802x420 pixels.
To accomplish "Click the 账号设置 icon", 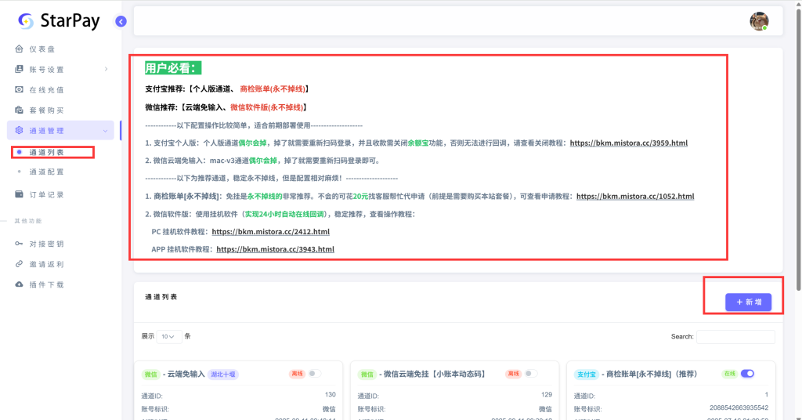I will 19,69.
